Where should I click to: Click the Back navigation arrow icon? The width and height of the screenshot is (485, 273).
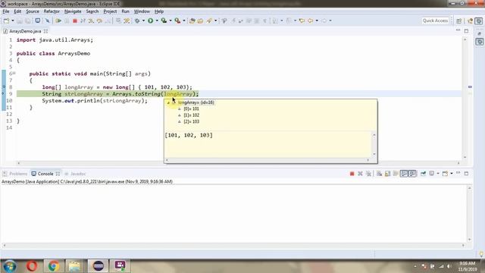click(x=310, y=20)
